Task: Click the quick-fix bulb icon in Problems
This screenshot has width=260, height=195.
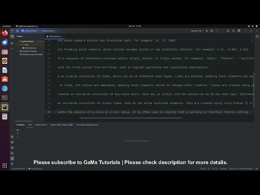Action: click(18, 134)
